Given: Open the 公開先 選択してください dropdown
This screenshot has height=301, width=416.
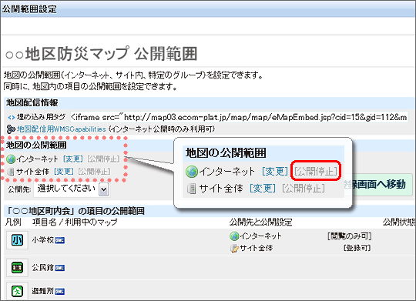Looking at the screenshot, I should [x=72, y=189].
